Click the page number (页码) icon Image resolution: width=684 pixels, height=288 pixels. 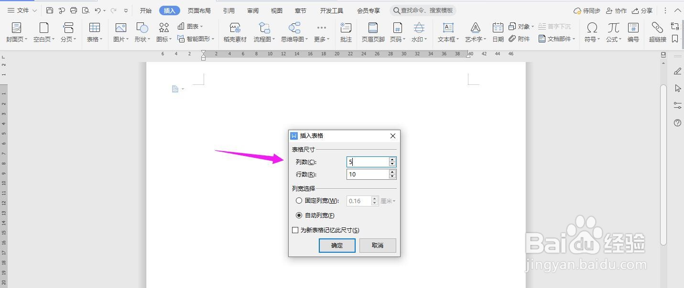point(397,28)
